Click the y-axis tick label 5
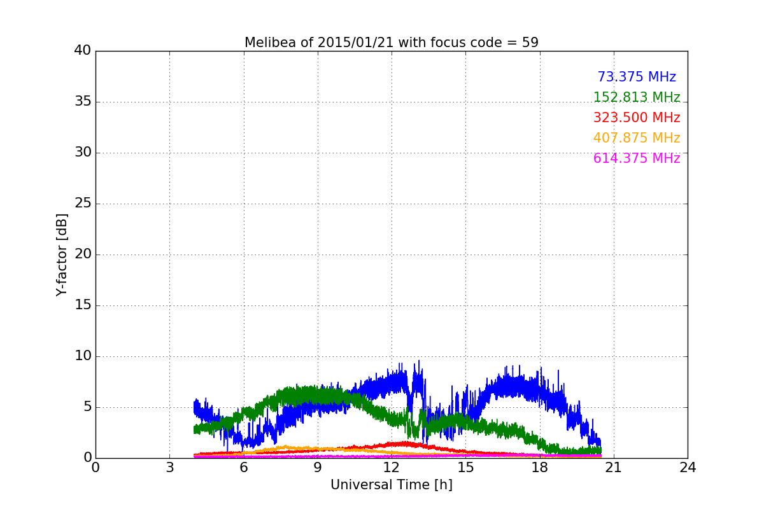 point(87,407)
